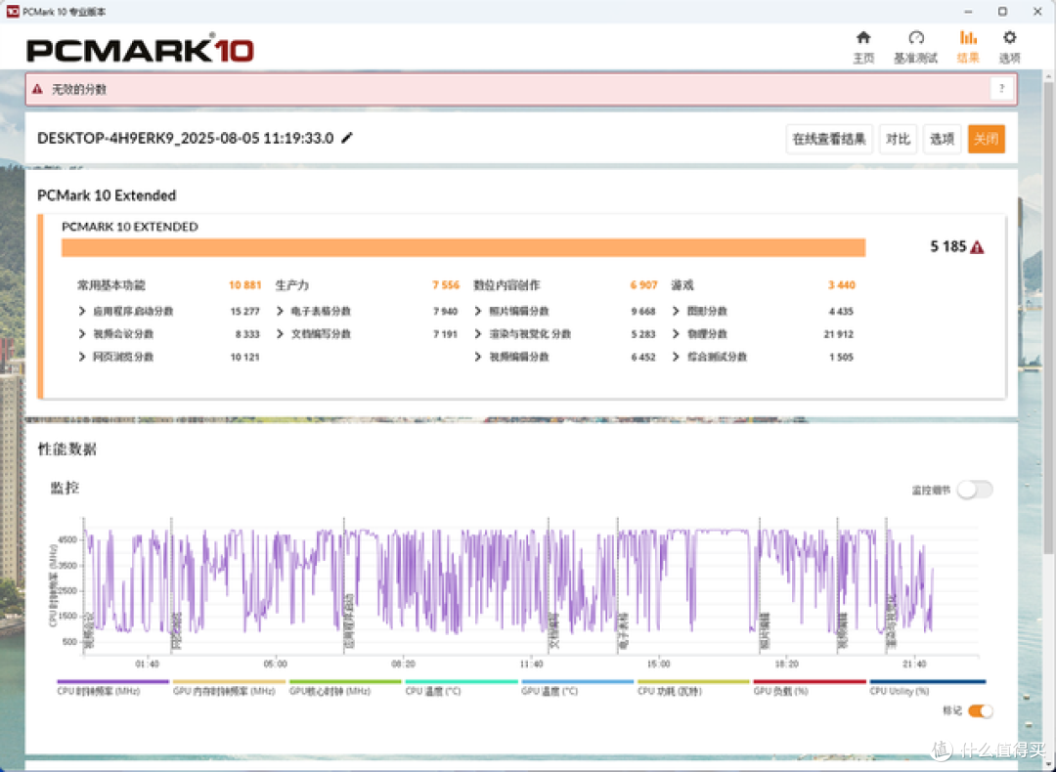Click the warning triangle beside 无效的分数
Screen dimensions: 1056x772
[x=38, y=89]
